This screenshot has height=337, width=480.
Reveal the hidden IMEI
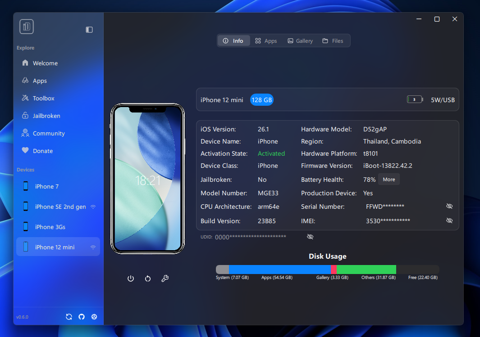(x=449, y=220)
